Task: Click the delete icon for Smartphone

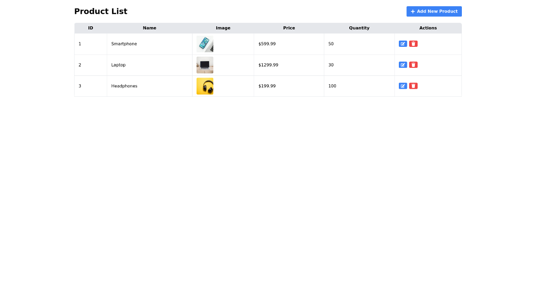Action: [x=413, y=44]
